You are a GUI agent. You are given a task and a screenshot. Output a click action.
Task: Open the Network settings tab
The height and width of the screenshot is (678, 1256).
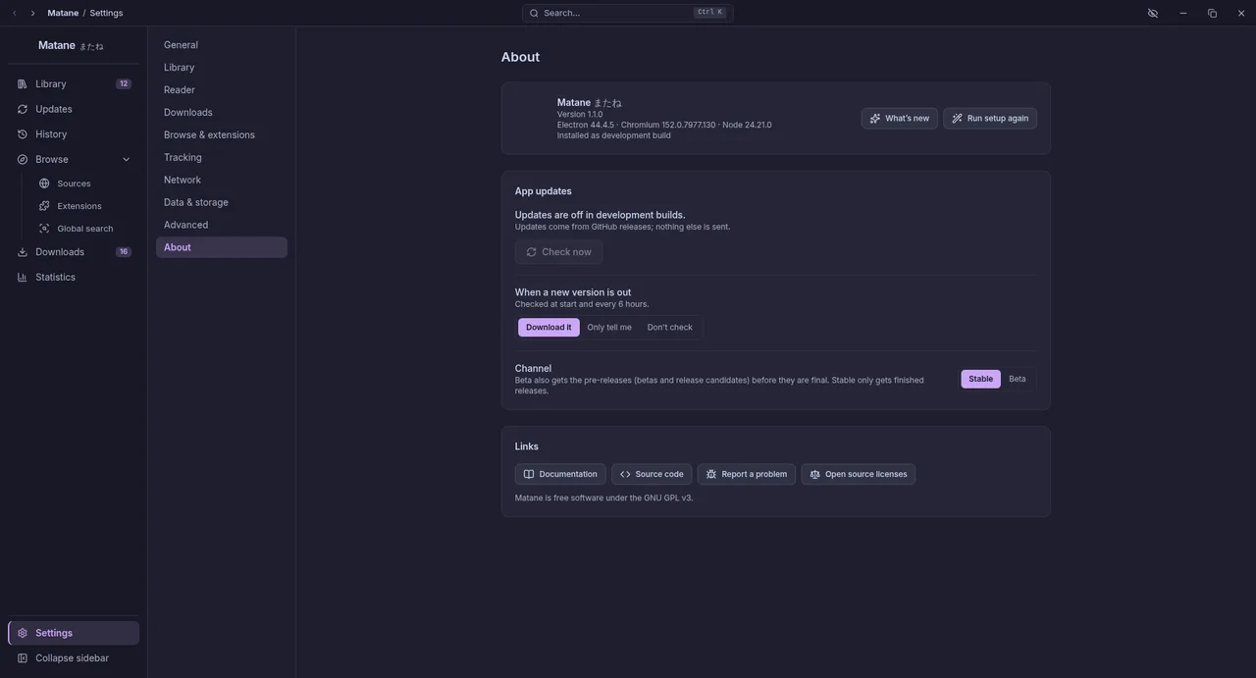click(222, 181)
